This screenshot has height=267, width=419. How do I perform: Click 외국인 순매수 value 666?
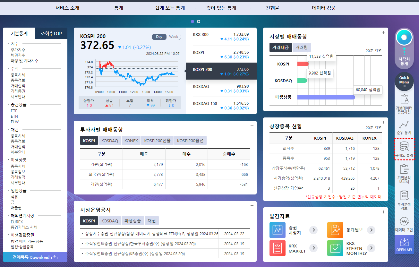click(244, 174)
